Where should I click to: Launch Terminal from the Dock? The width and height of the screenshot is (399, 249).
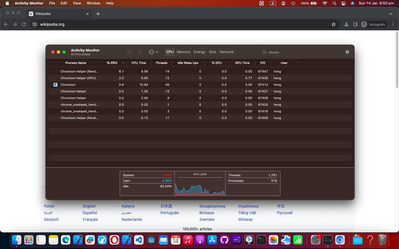[261, 240]
